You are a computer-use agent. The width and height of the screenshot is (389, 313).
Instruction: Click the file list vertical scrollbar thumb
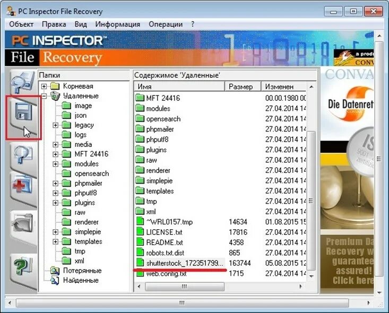(311, 201)
